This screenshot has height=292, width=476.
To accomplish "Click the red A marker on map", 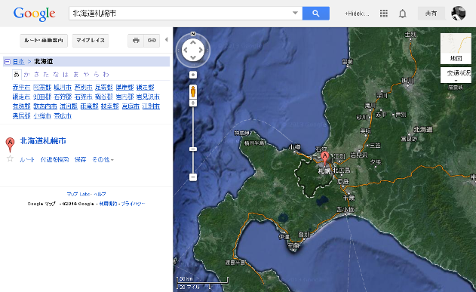I will [325, 158].
